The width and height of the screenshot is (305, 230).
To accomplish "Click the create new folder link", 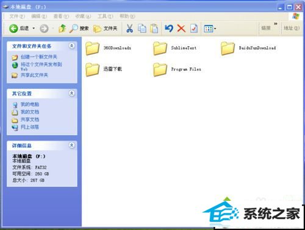I will pos(39,57).
